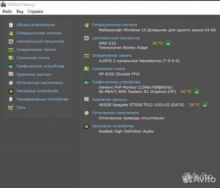Click Оптические приводы отсутствуют text
Screen dimensions: 220x188
pos(132,118)
